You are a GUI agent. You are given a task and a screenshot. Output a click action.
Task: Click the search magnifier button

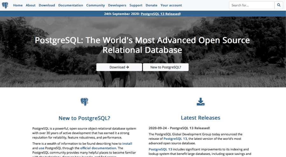tap(279, 5)
